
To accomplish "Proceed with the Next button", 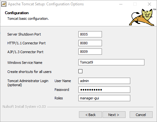I will click(x=114, y=115).
